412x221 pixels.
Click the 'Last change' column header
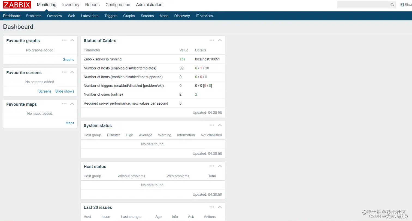131,217
